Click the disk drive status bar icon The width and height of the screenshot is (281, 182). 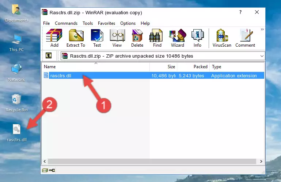[45, 170]
